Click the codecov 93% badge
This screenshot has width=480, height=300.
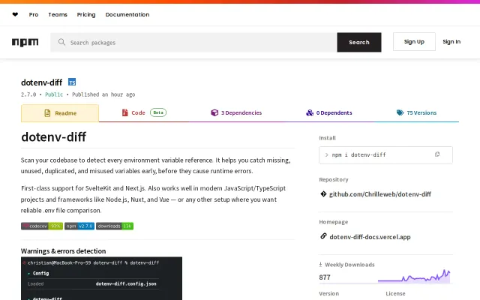pos(42,226)
